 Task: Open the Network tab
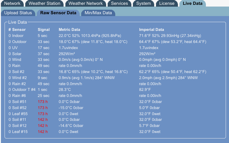click(x=12, y=4)
